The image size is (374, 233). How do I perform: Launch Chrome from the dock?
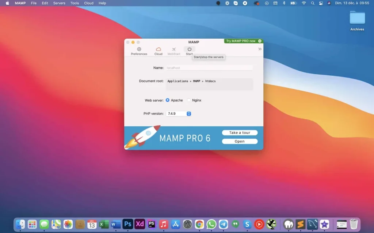[x=199, y=224]
